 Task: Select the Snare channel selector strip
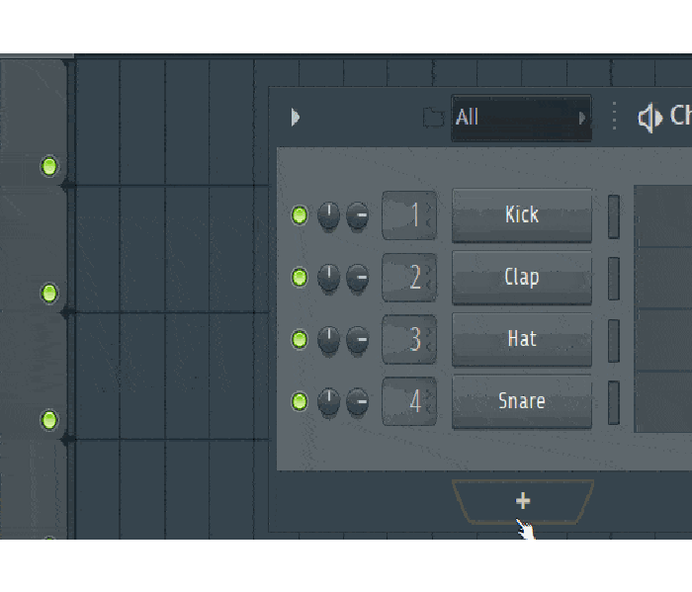614,403
